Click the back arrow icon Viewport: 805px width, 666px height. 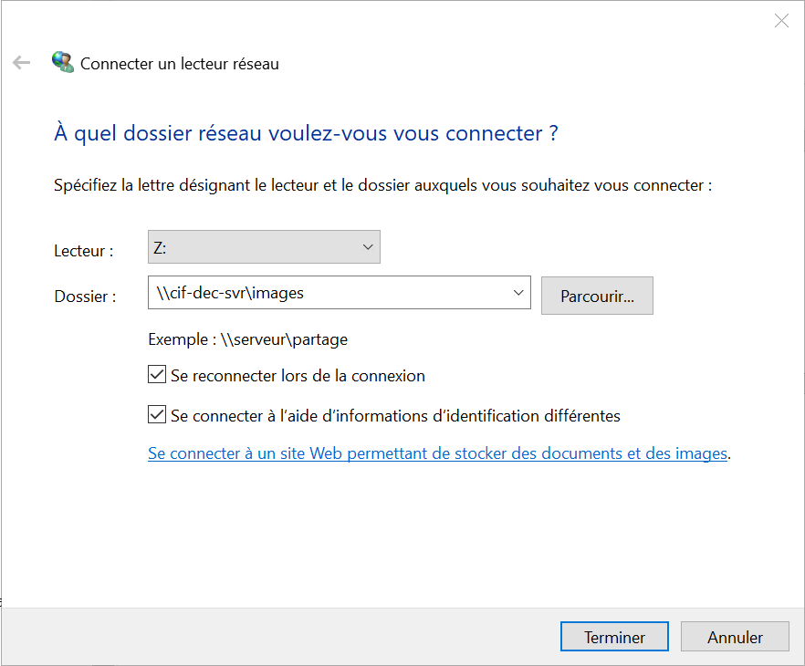tap(21, 63)
